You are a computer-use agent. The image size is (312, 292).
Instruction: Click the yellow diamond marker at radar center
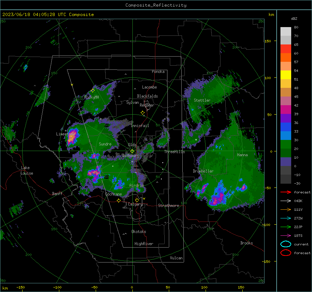[x=132, y=151]
